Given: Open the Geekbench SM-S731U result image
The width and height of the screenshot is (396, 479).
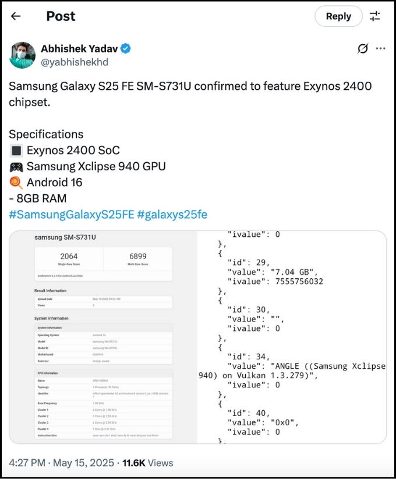Looking at the screenshot, I should click(103, 337).
